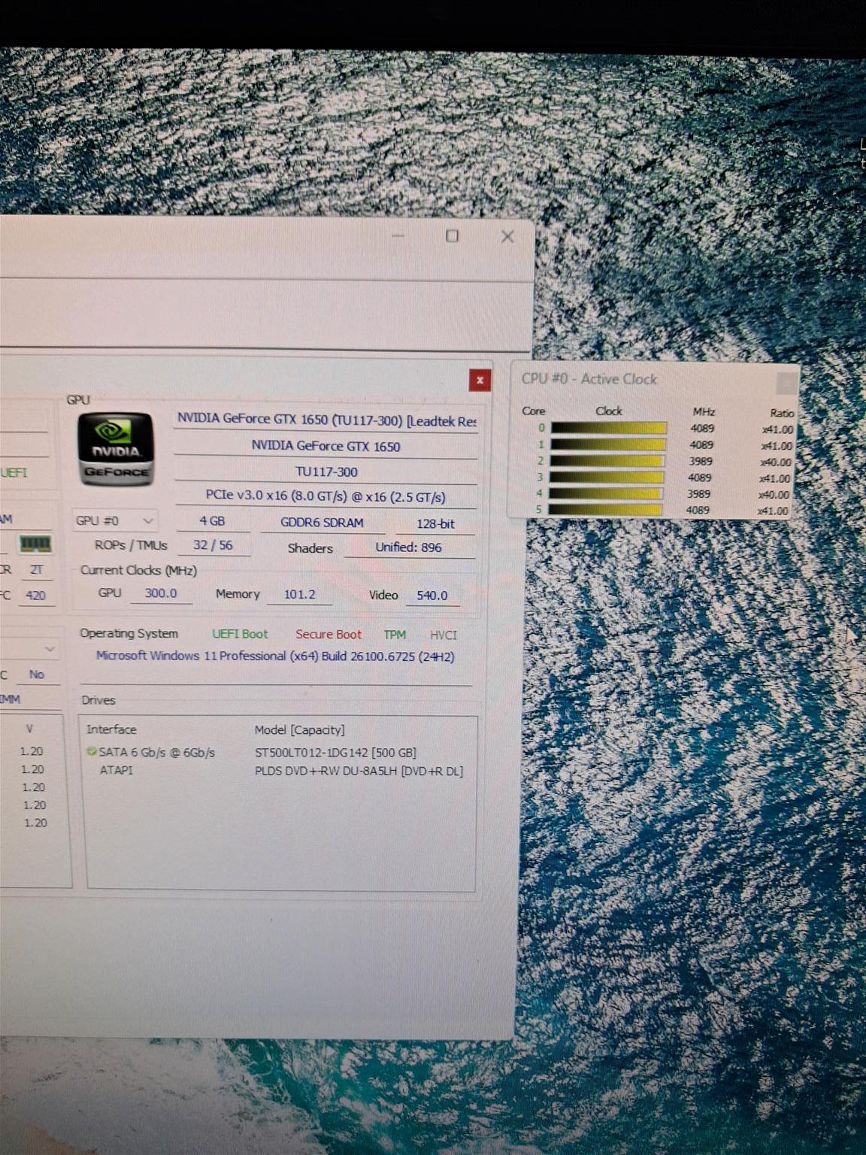The image size is (866, 1155).
Task: Expand the dropdown chevron at the left panel edge
Action: pyautogui.click(x=50, y=648)
